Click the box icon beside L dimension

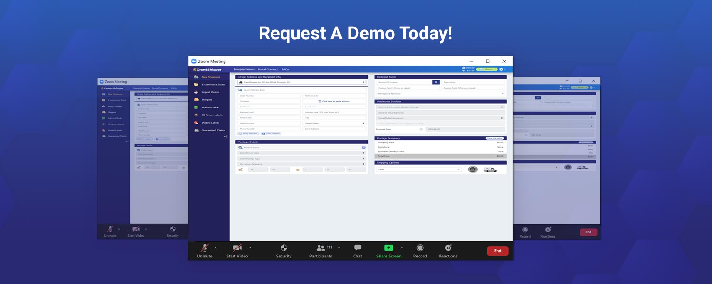(298, 169)
